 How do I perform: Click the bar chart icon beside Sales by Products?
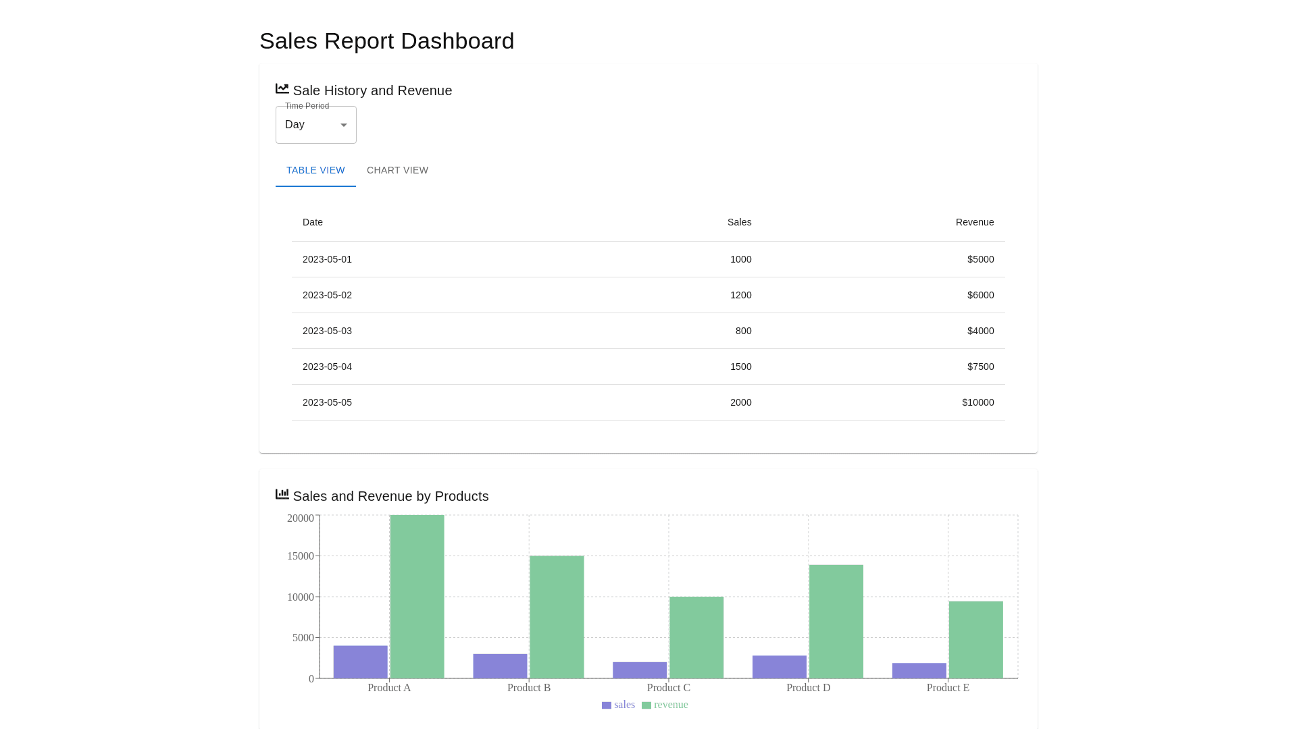pyautogui.click(x=282, y=495)
